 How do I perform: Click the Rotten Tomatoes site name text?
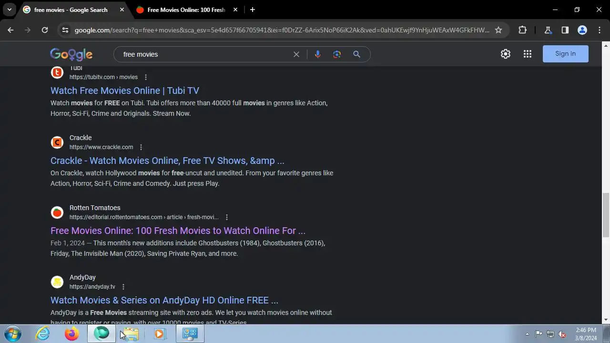point(95,208)
